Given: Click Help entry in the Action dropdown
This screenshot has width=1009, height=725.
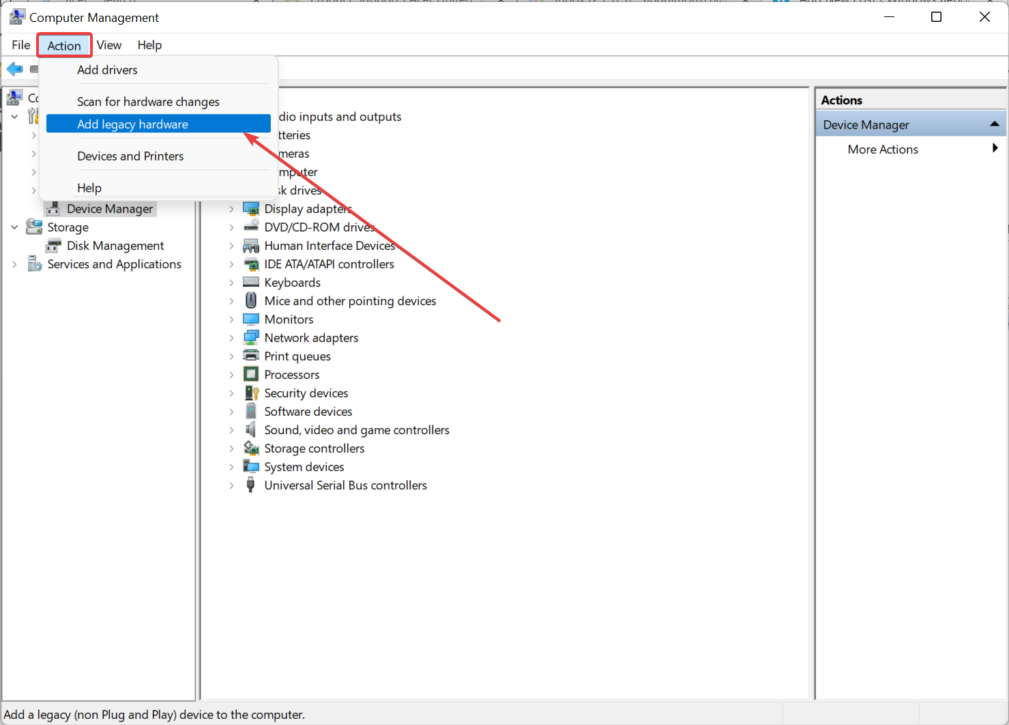Looking at the screenshot, I should click(158, 188).
